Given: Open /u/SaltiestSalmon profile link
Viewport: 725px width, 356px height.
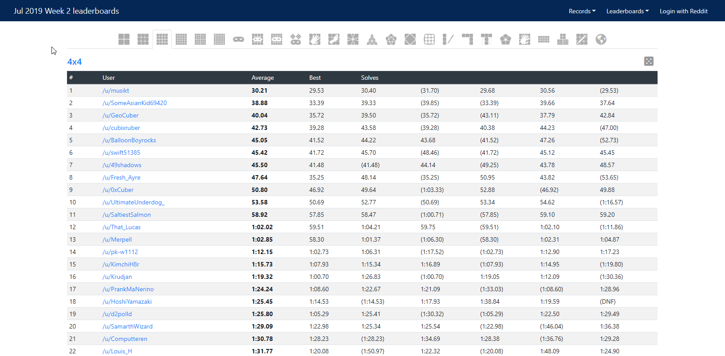Looking at the screenshot, I should 126,215.
